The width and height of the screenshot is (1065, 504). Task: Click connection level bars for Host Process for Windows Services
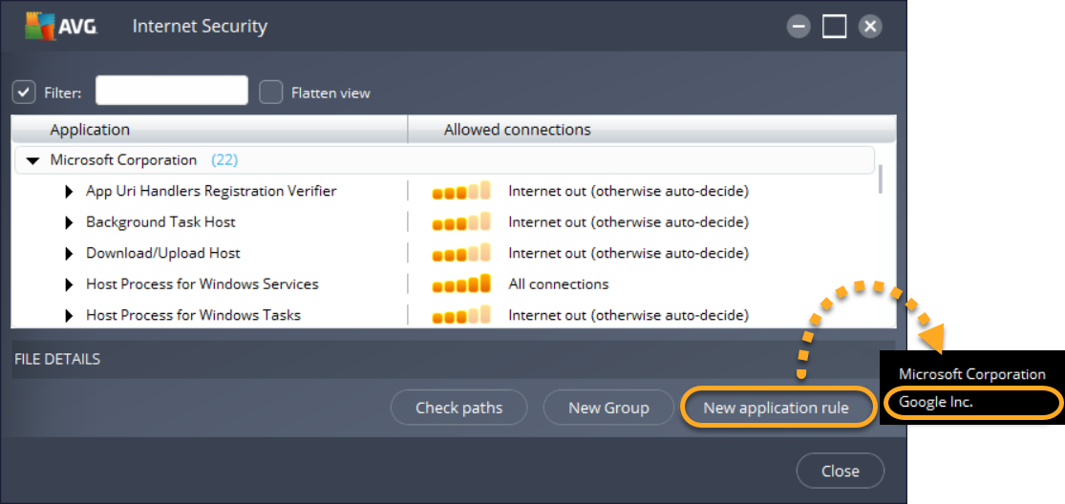461,284
